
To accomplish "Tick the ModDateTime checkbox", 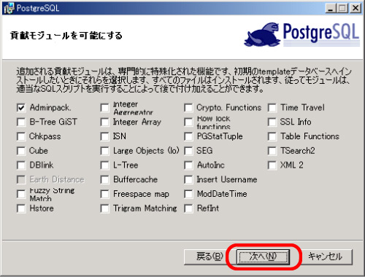I will (188, 194).
